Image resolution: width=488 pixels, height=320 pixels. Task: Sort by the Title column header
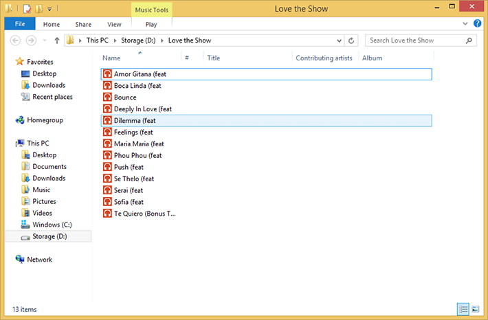click(x=214, y=58)
